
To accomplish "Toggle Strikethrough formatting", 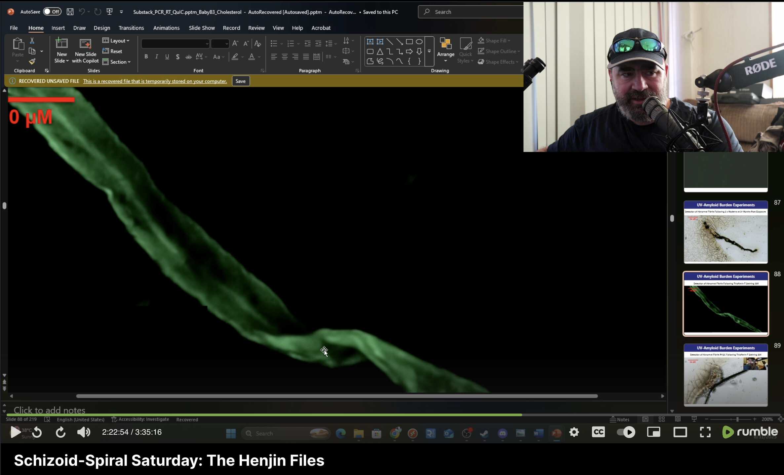I will coord(188,57).
